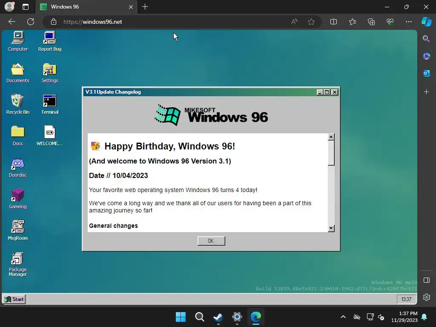The height and width of the screenshot is (327, 436).
Task: Open the Computer desktop icon
Action: tap(18, 41)
